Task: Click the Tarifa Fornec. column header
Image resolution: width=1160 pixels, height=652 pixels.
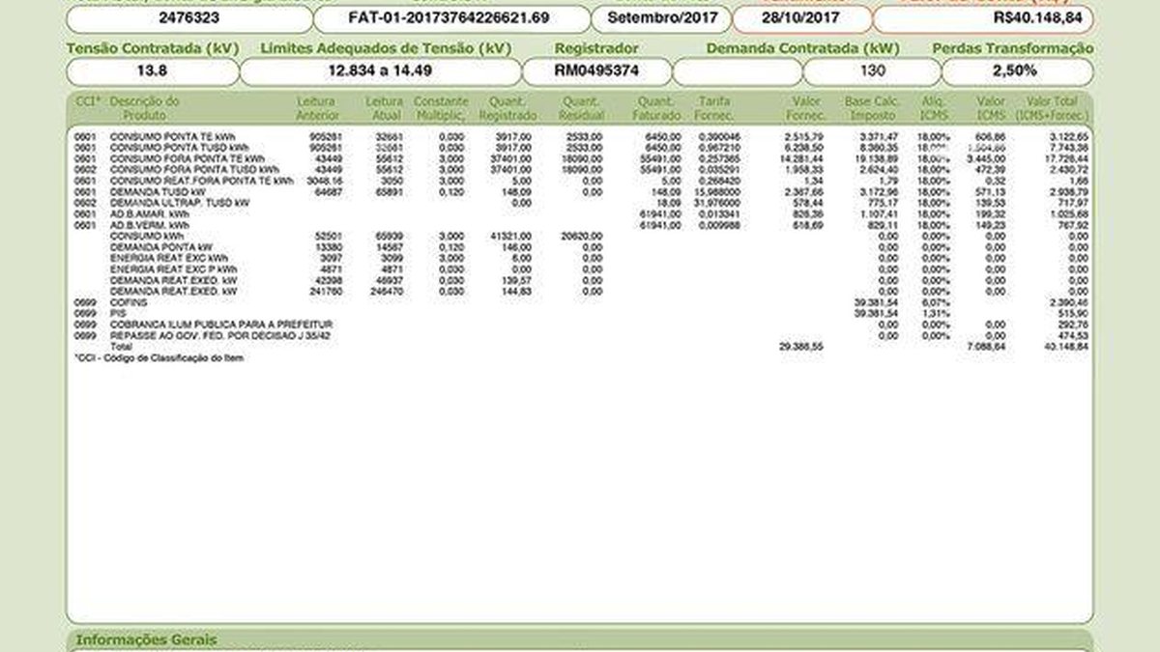Action: click(x=714, y=107)
